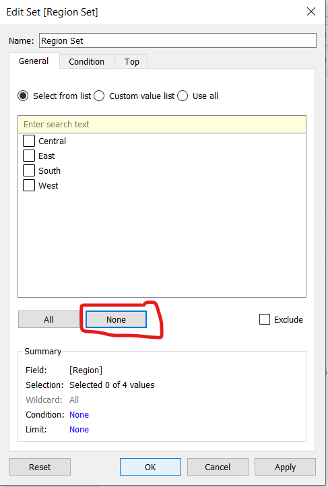Choose the 'Use all' radio option
This screenshot has height=487, width=328.
point(183,96)
